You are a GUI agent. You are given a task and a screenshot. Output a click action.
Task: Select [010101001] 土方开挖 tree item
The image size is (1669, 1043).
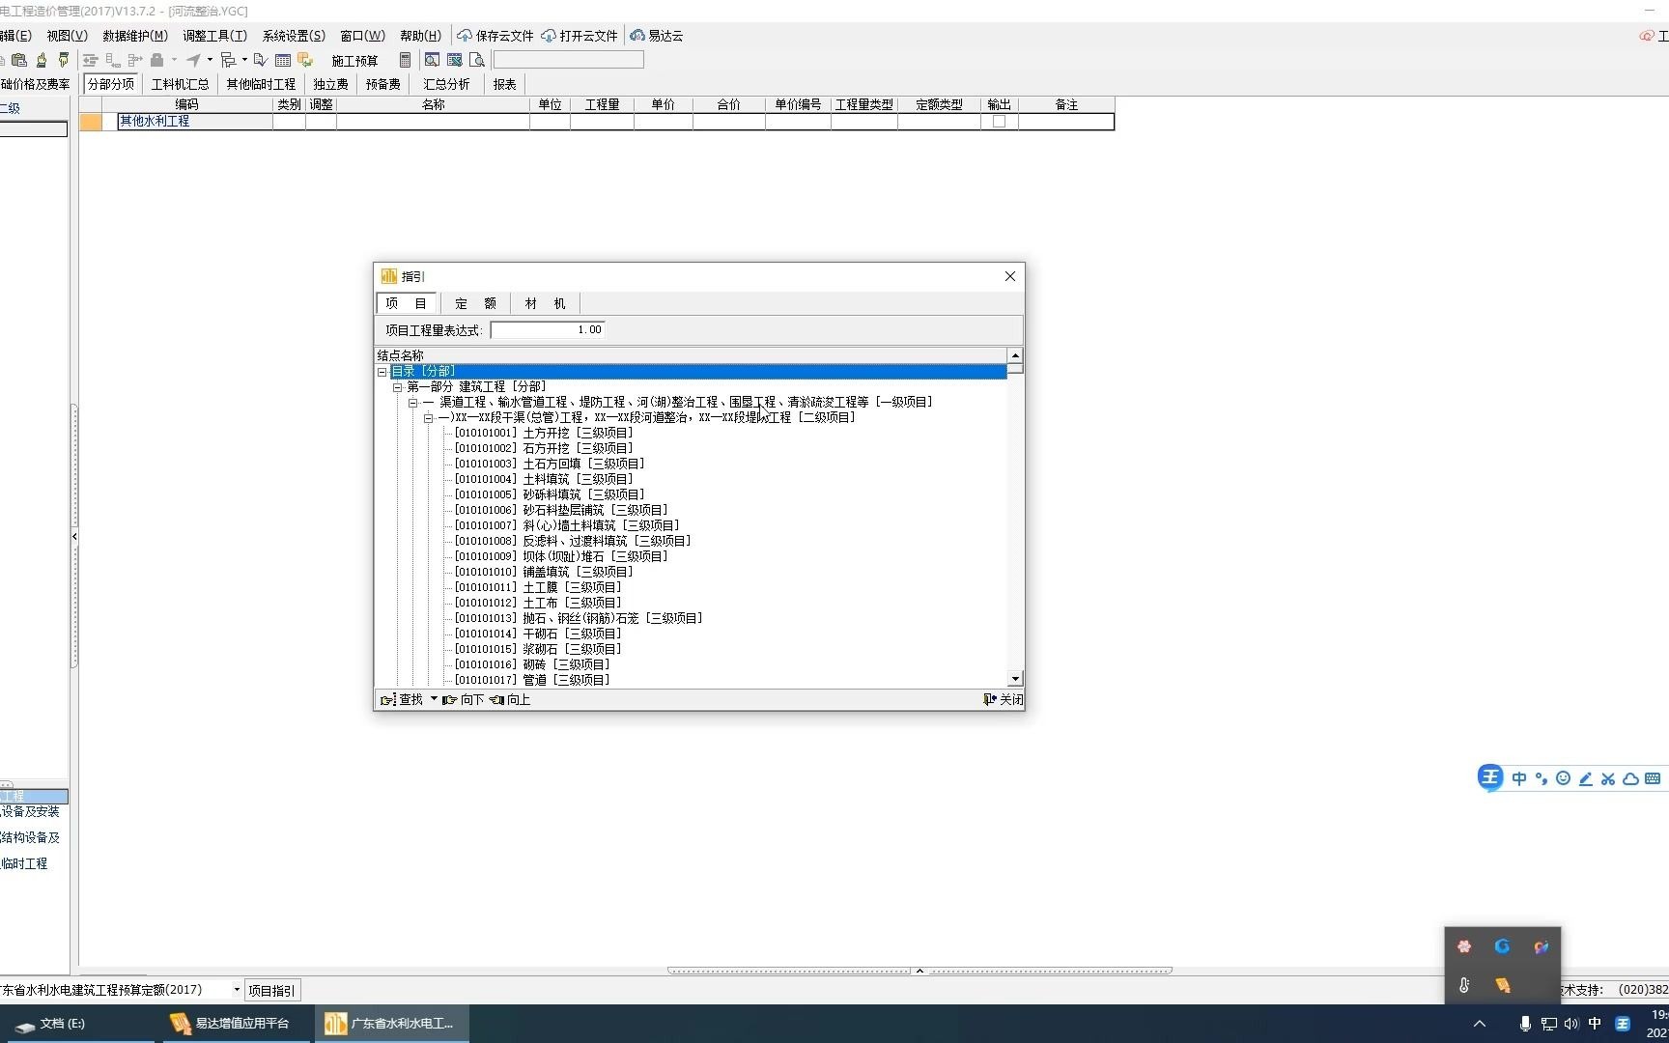click(543, 433)
